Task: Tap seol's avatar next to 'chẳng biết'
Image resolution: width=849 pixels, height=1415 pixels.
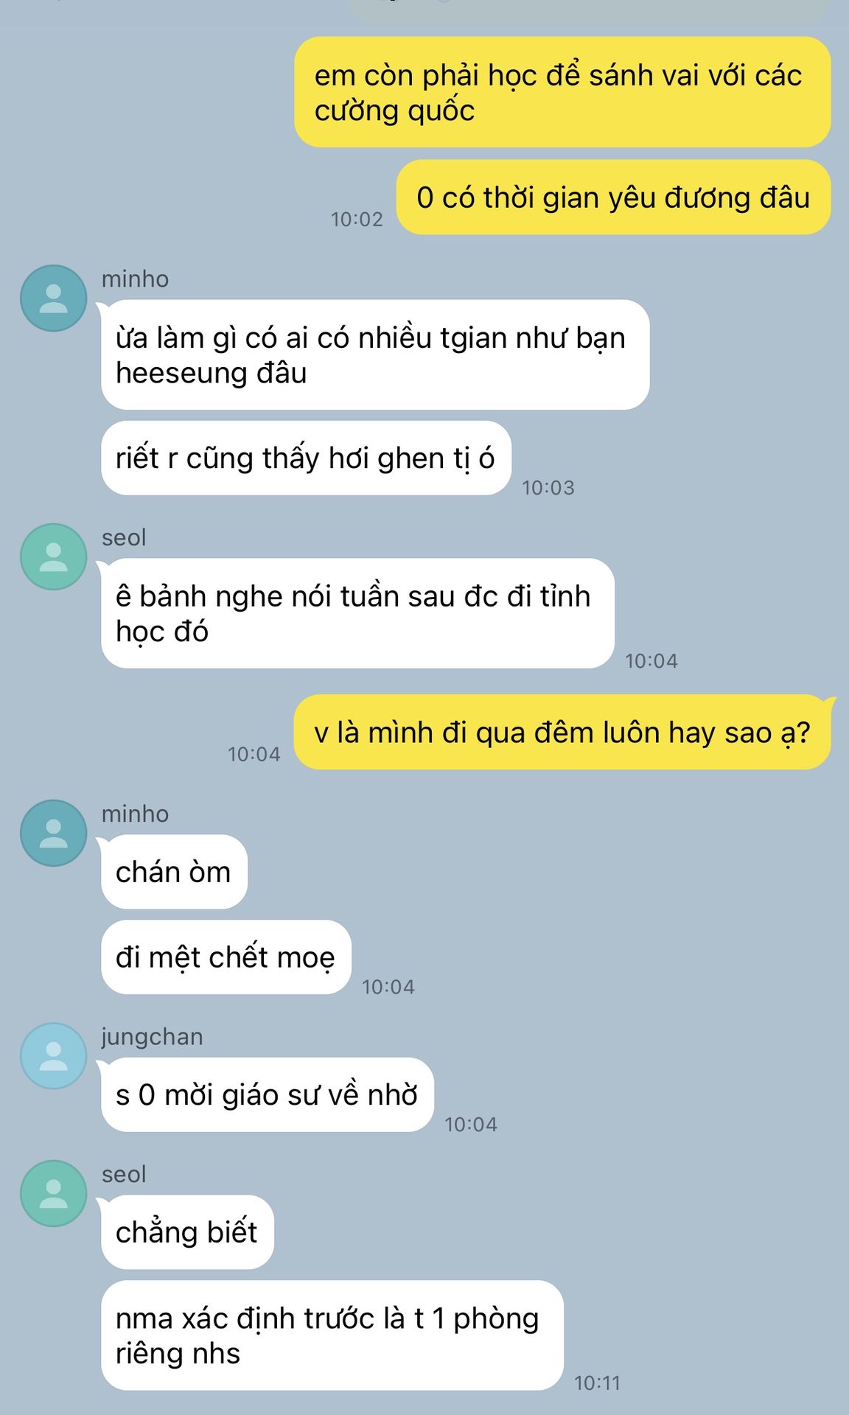Action: (x=53, y=1193)
